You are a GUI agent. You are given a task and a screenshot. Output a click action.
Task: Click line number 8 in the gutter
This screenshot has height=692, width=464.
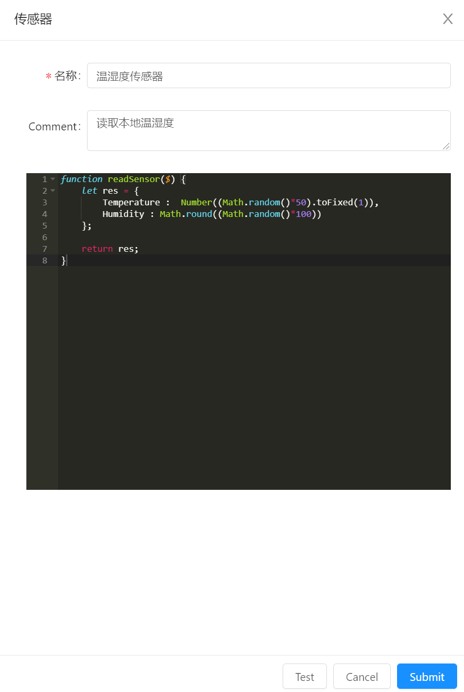tap(45, 261)
